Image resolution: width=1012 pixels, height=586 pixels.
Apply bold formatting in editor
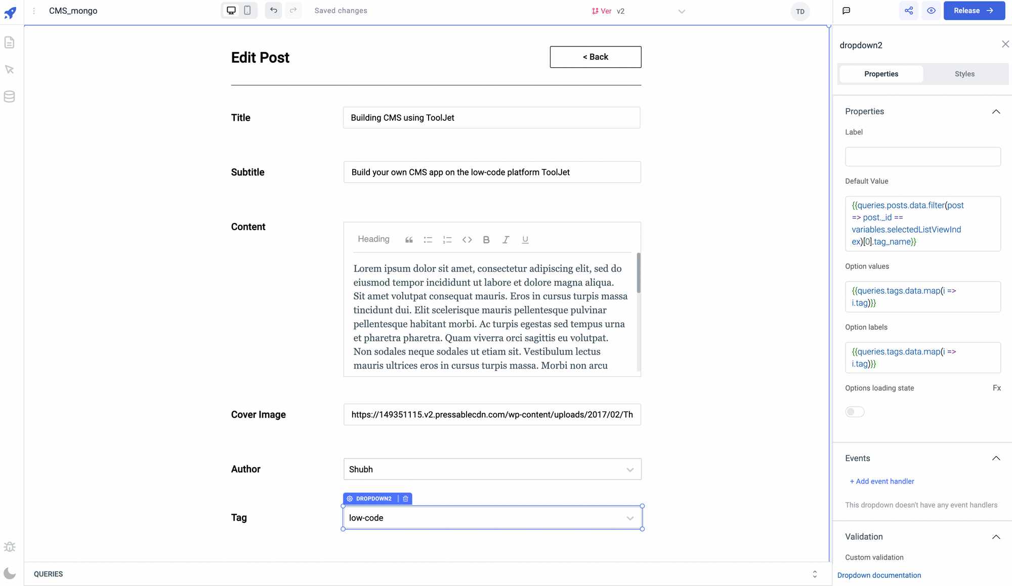[x=486, y=240]
